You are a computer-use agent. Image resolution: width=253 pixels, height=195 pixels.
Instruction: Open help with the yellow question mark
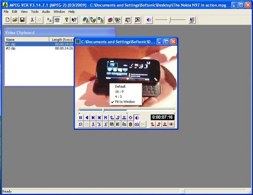pyautogui.click(x=67, y=20)
